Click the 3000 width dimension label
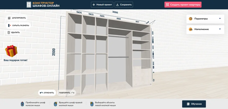This screenshot has height=109, width=228. [x=115, y=12]
